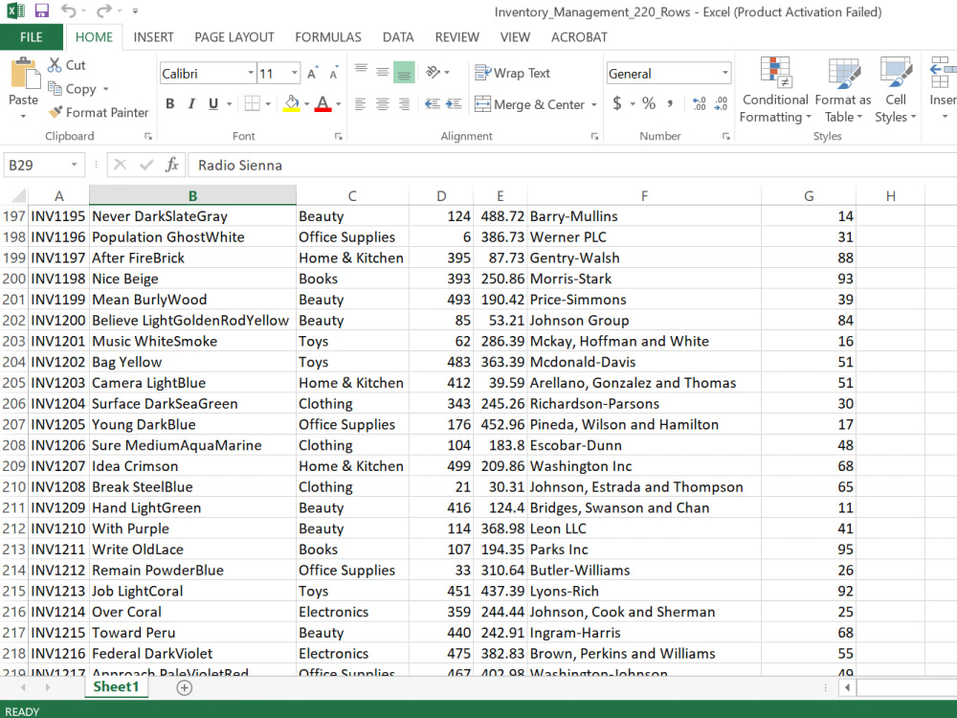Image resolution: width=957 pixels, height=718 pixels.
Task: Click the Select All corner button
Action: pyautogui.click(x=17, y=195)
